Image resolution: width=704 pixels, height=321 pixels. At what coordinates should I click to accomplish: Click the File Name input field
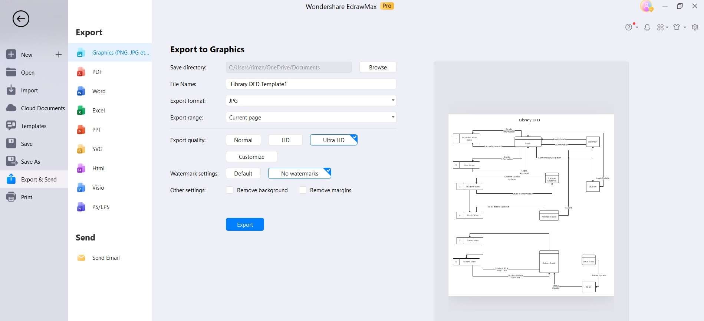tap(311, 84)
